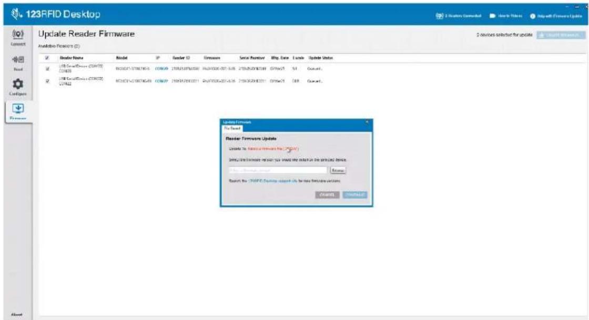
Task: Click the Zebra 123RFID Desktop logo
Action: 56,14
